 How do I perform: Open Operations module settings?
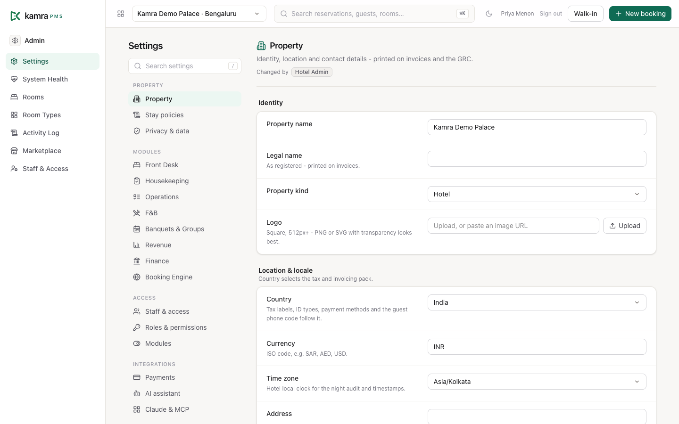[185, 197]
